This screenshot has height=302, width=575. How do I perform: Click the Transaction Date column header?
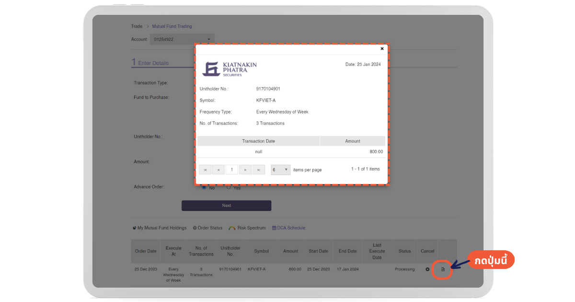click(x=258, y=141)
